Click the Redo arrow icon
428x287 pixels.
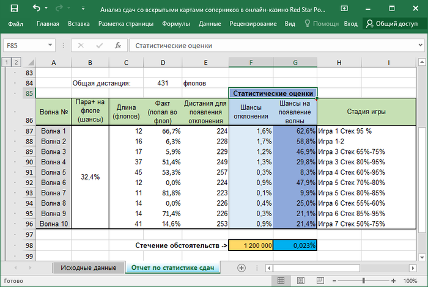(59, 9)
